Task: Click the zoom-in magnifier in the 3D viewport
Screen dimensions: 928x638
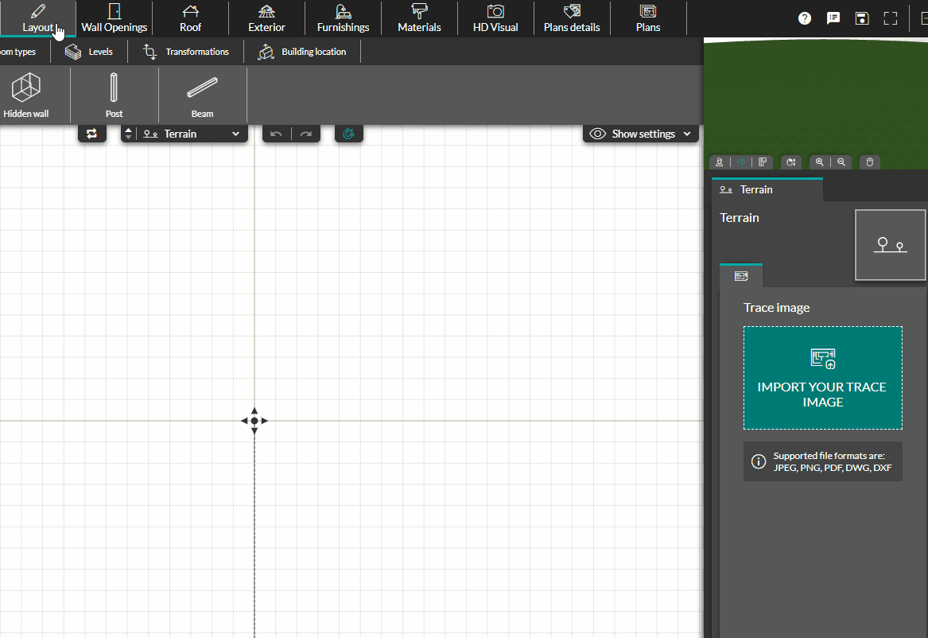Action: tap(820, 161)
